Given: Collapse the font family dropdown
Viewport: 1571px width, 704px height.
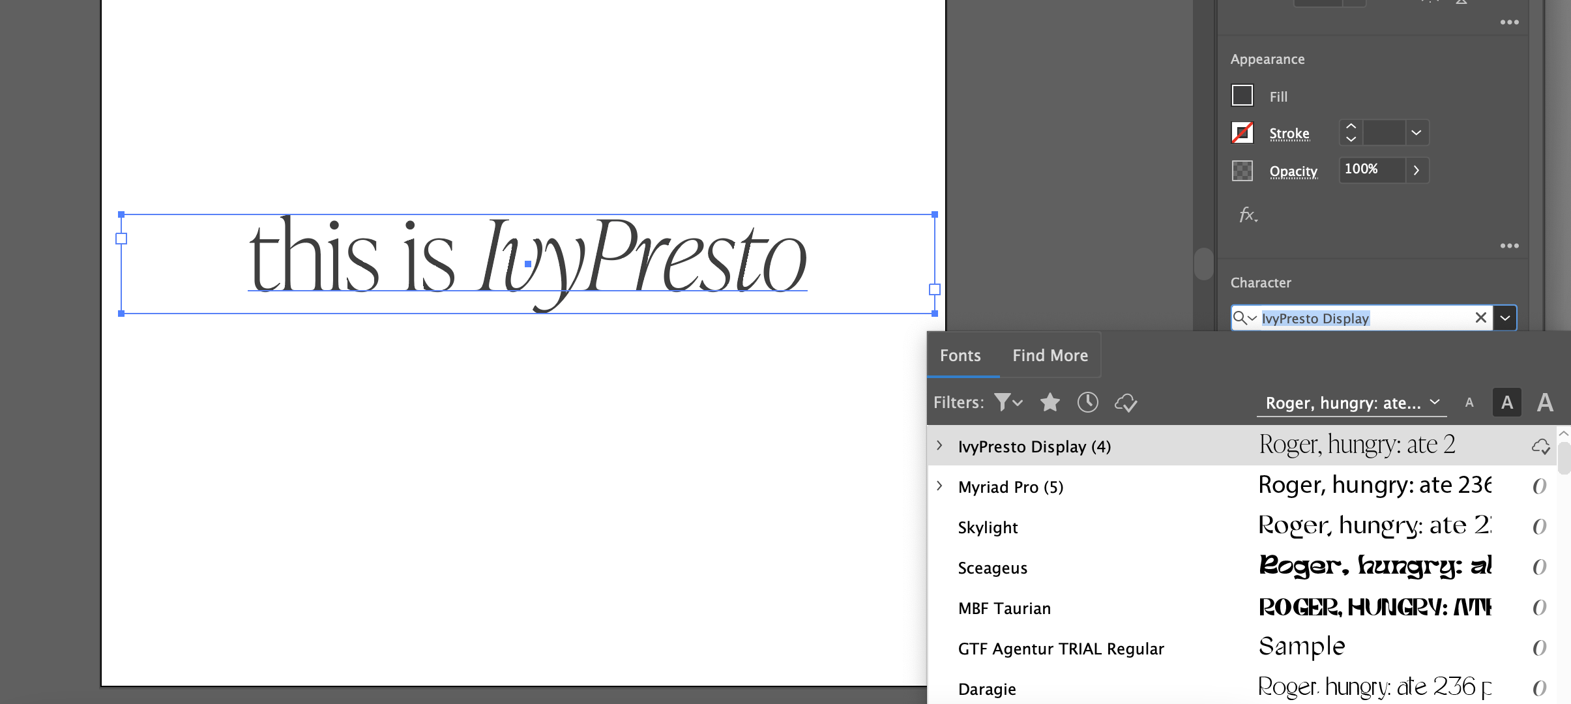Looking at the screenshot, I should tap(1505, 318).
